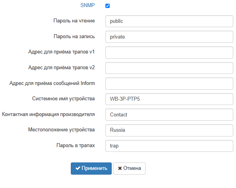Click the "Местоположение устройства" label
This screenshot has width=236, height=188.
click(61, 130)
